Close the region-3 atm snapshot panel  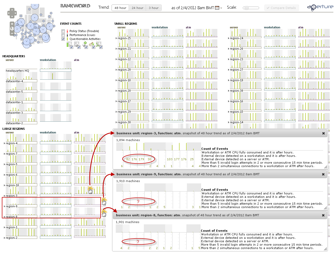coord(323,133)
